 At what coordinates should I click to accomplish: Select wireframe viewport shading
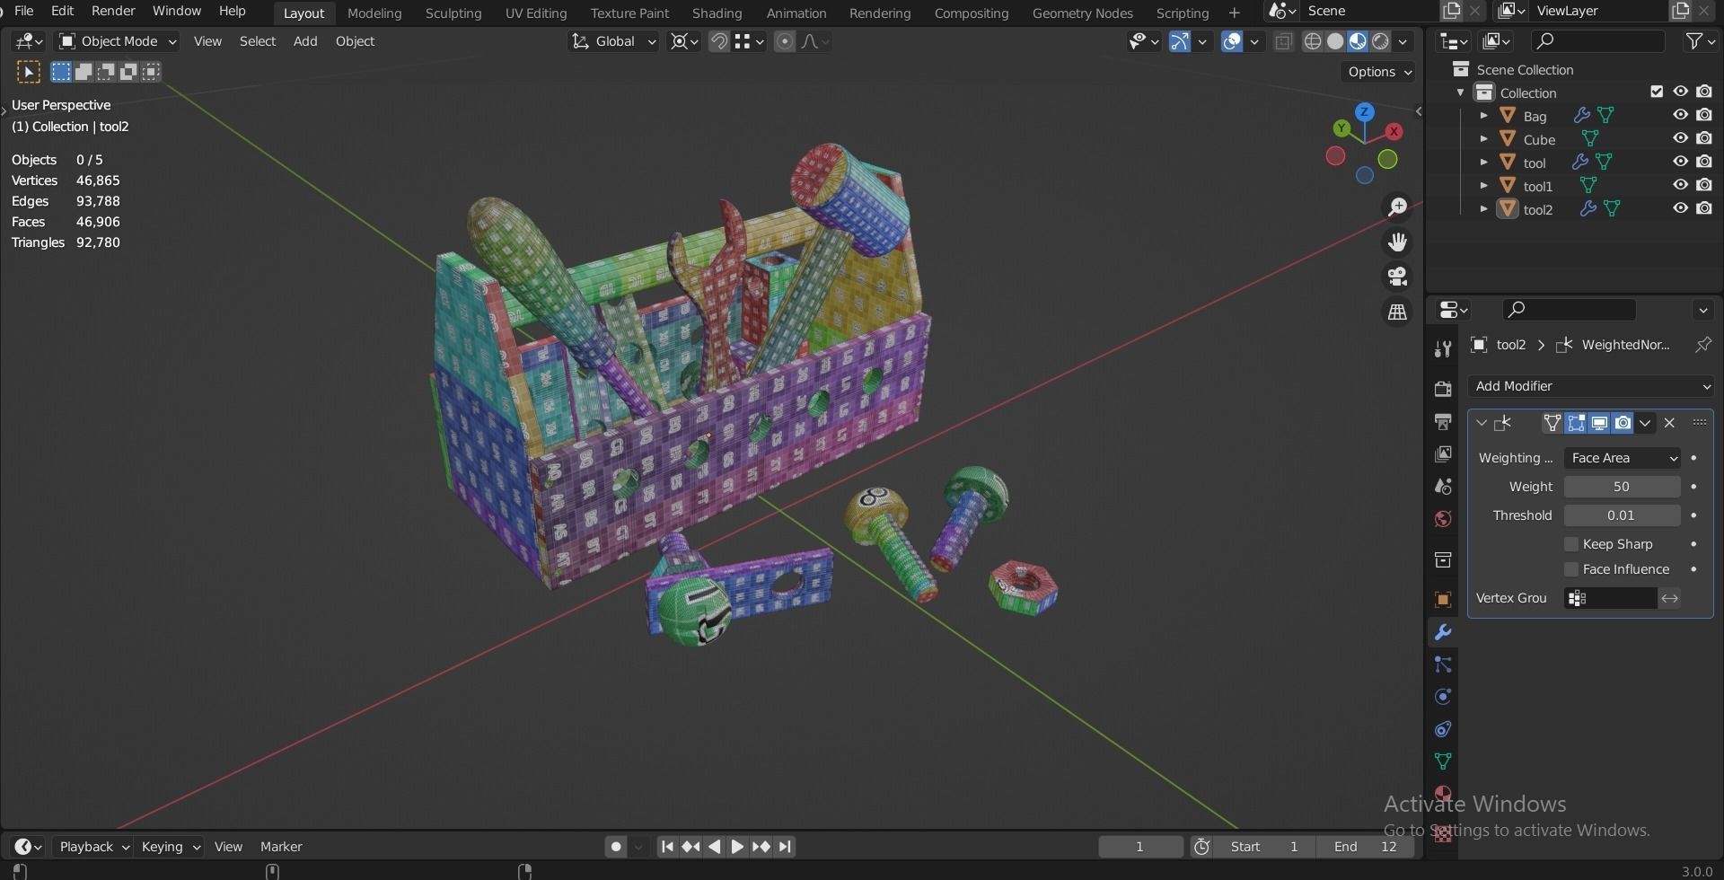1313,41
